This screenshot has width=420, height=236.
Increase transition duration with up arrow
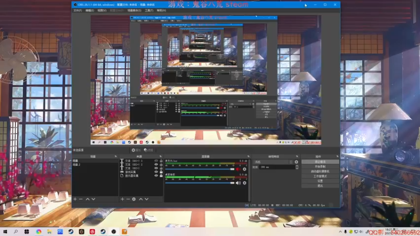(297, 166)
